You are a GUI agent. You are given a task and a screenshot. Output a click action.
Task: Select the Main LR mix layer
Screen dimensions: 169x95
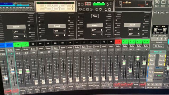158,52
